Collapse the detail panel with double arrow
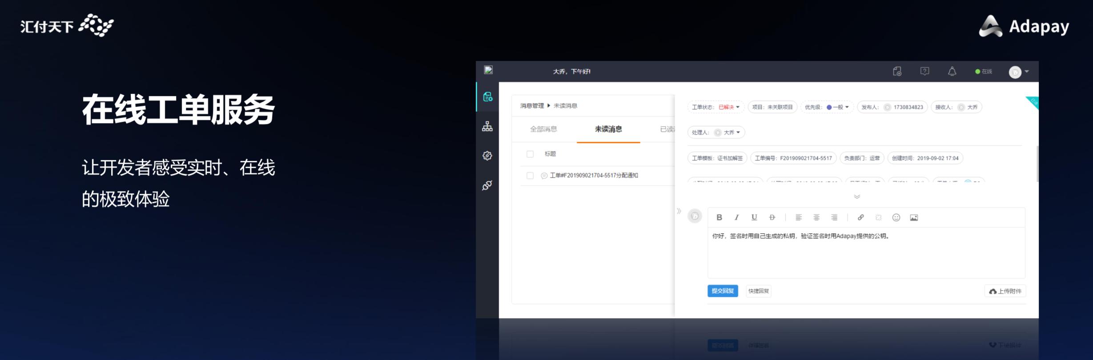Image resolution: width=1093 pixels, height=360 pixels. point(679,211)
